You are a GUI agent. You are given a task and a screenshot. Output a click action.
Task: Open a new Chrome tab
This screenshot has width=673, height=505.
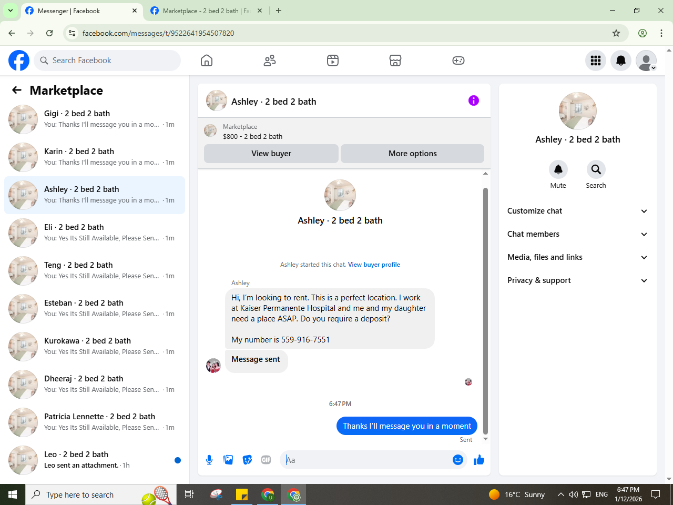pyautogui.click(x=279, y=11)
